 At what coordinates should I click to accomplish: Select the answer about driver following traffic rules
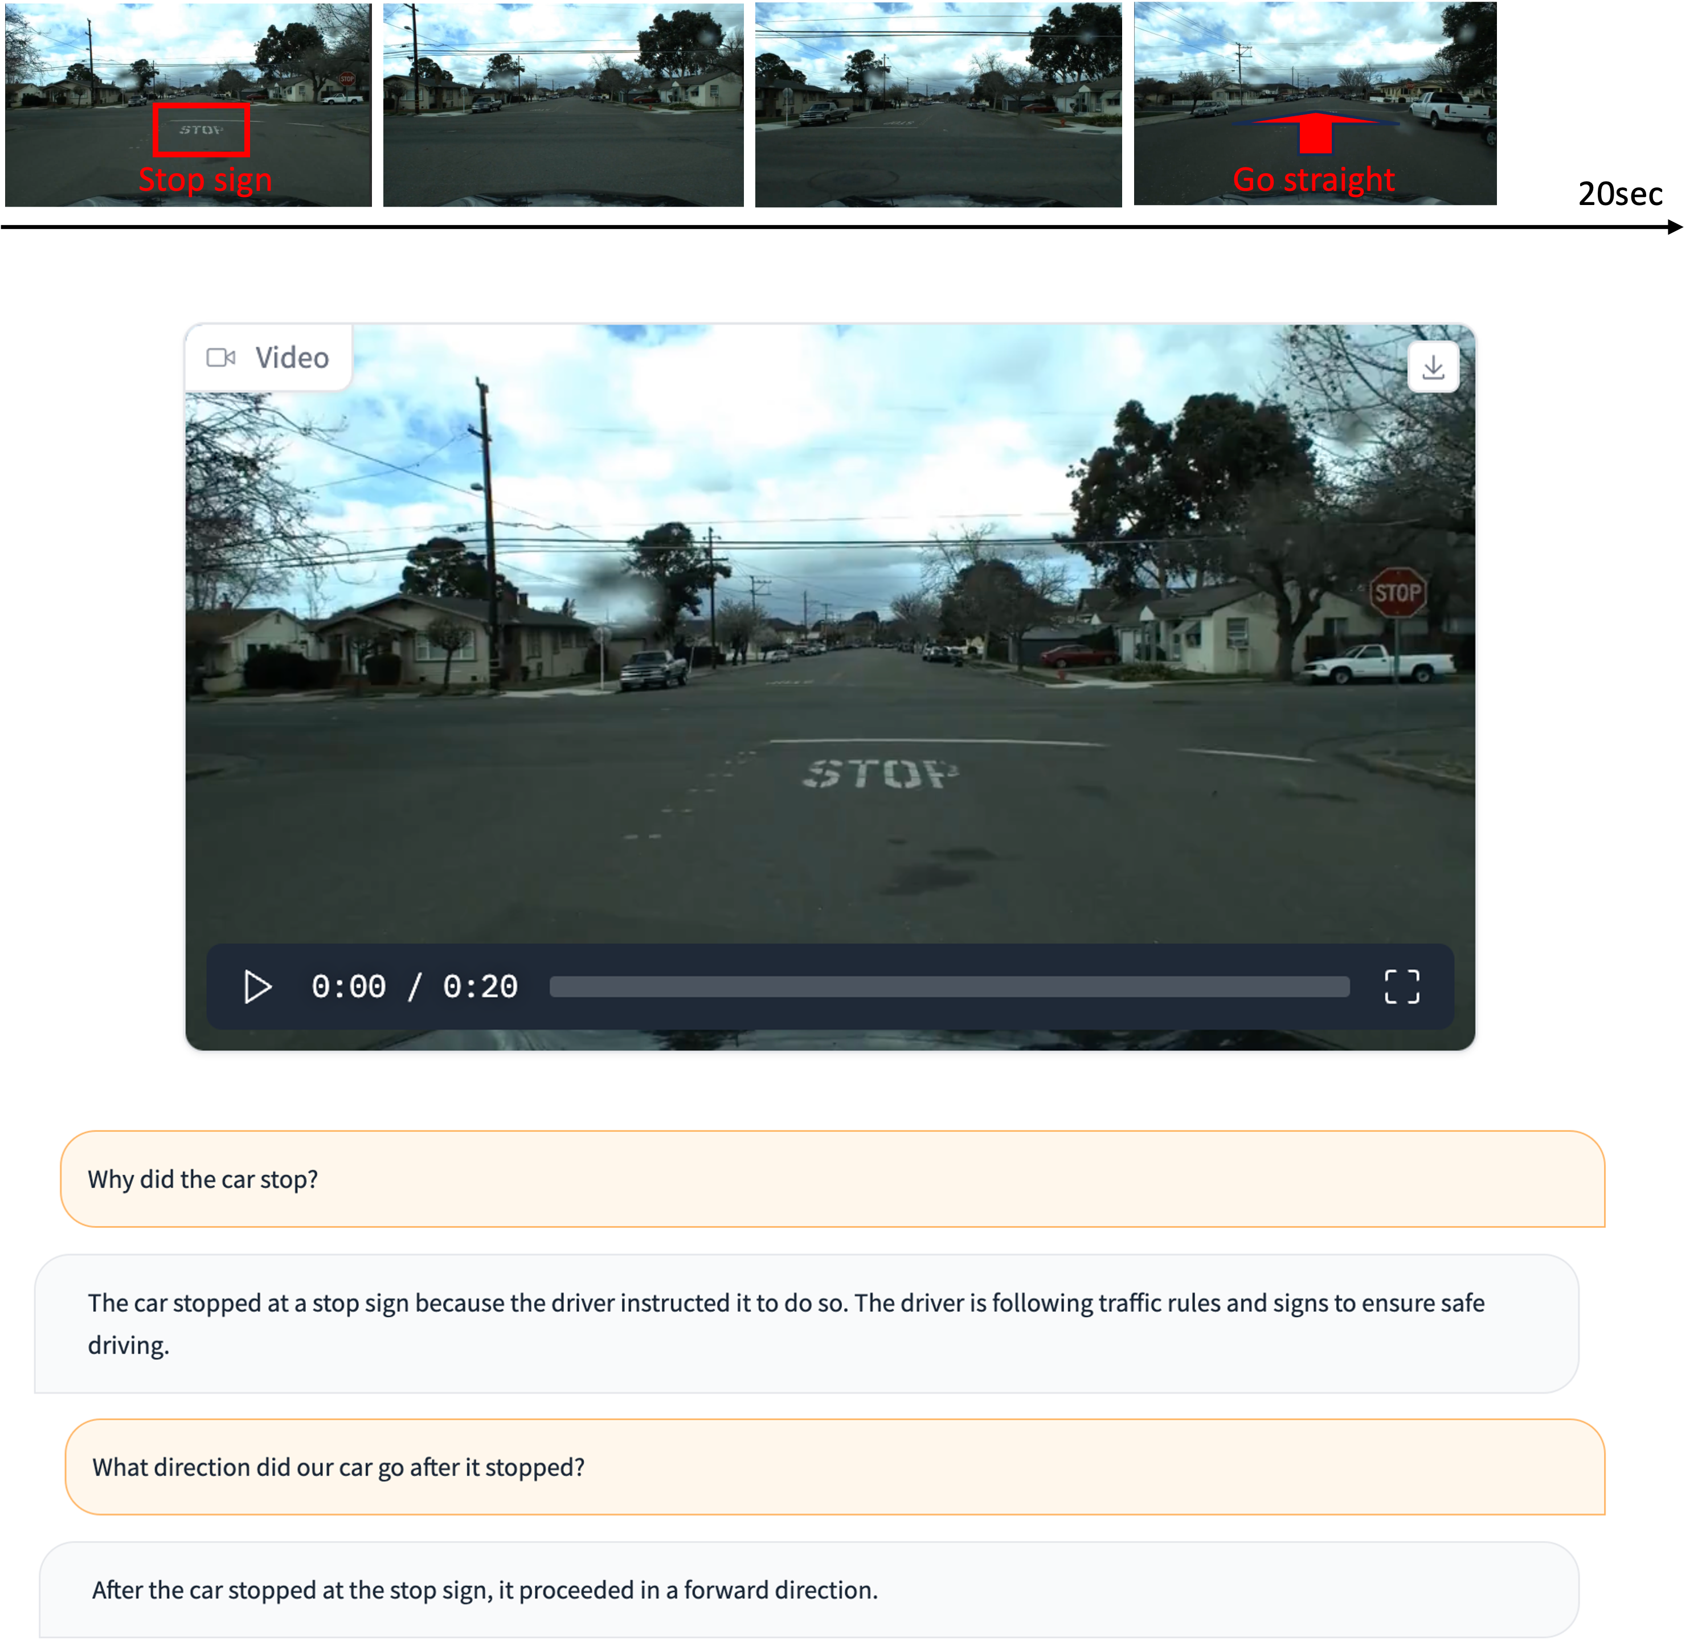point(807,1324)
